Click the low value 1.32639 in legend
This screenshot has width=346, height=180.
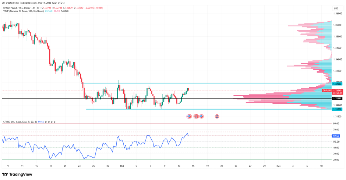[x=68, y=8]
